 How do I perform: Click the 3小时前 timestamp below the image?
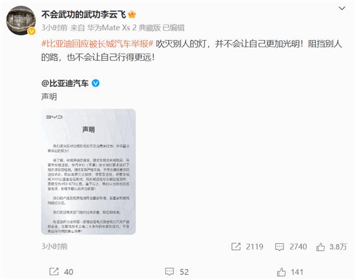point(54,246)
